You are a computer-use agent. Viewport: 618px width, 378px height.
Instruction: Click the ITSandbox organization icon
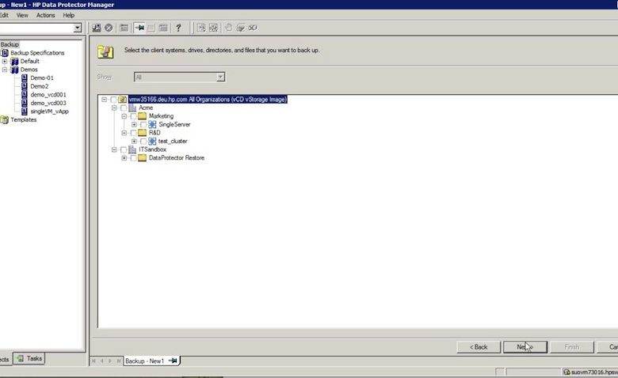pos(132,149)
